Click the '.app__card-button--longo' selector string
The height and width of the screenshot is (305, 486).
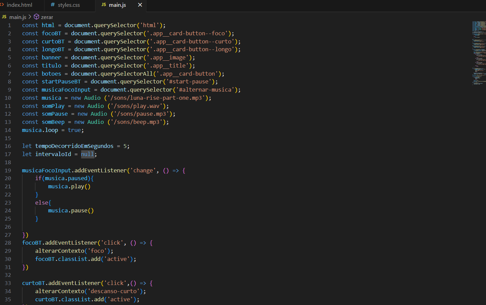point(192,49)
